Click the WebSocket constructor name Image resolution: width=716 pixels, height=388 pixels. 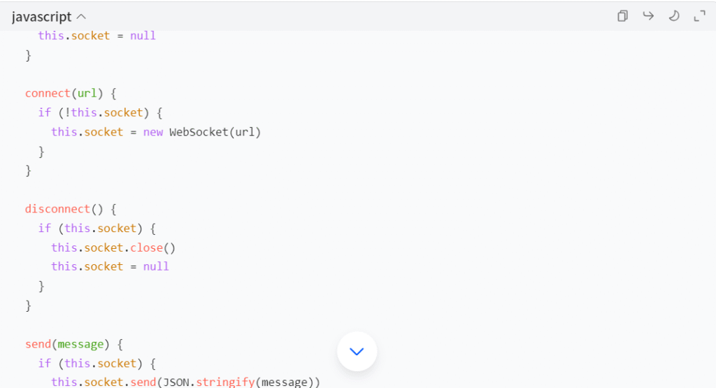tap(199, 132)
